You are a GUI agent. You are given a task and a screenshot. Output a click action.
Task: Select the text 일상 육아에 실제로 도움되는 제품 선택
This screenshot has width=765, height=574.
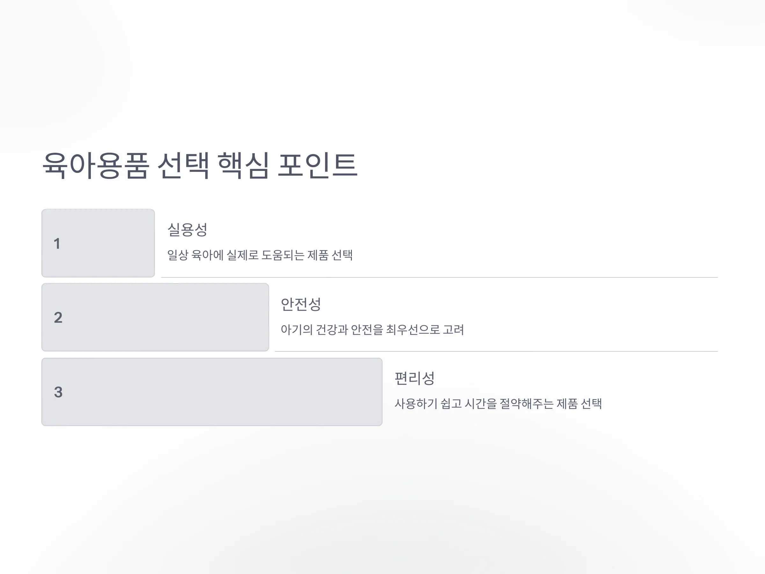pyautogui.click(x=260, y=255)
